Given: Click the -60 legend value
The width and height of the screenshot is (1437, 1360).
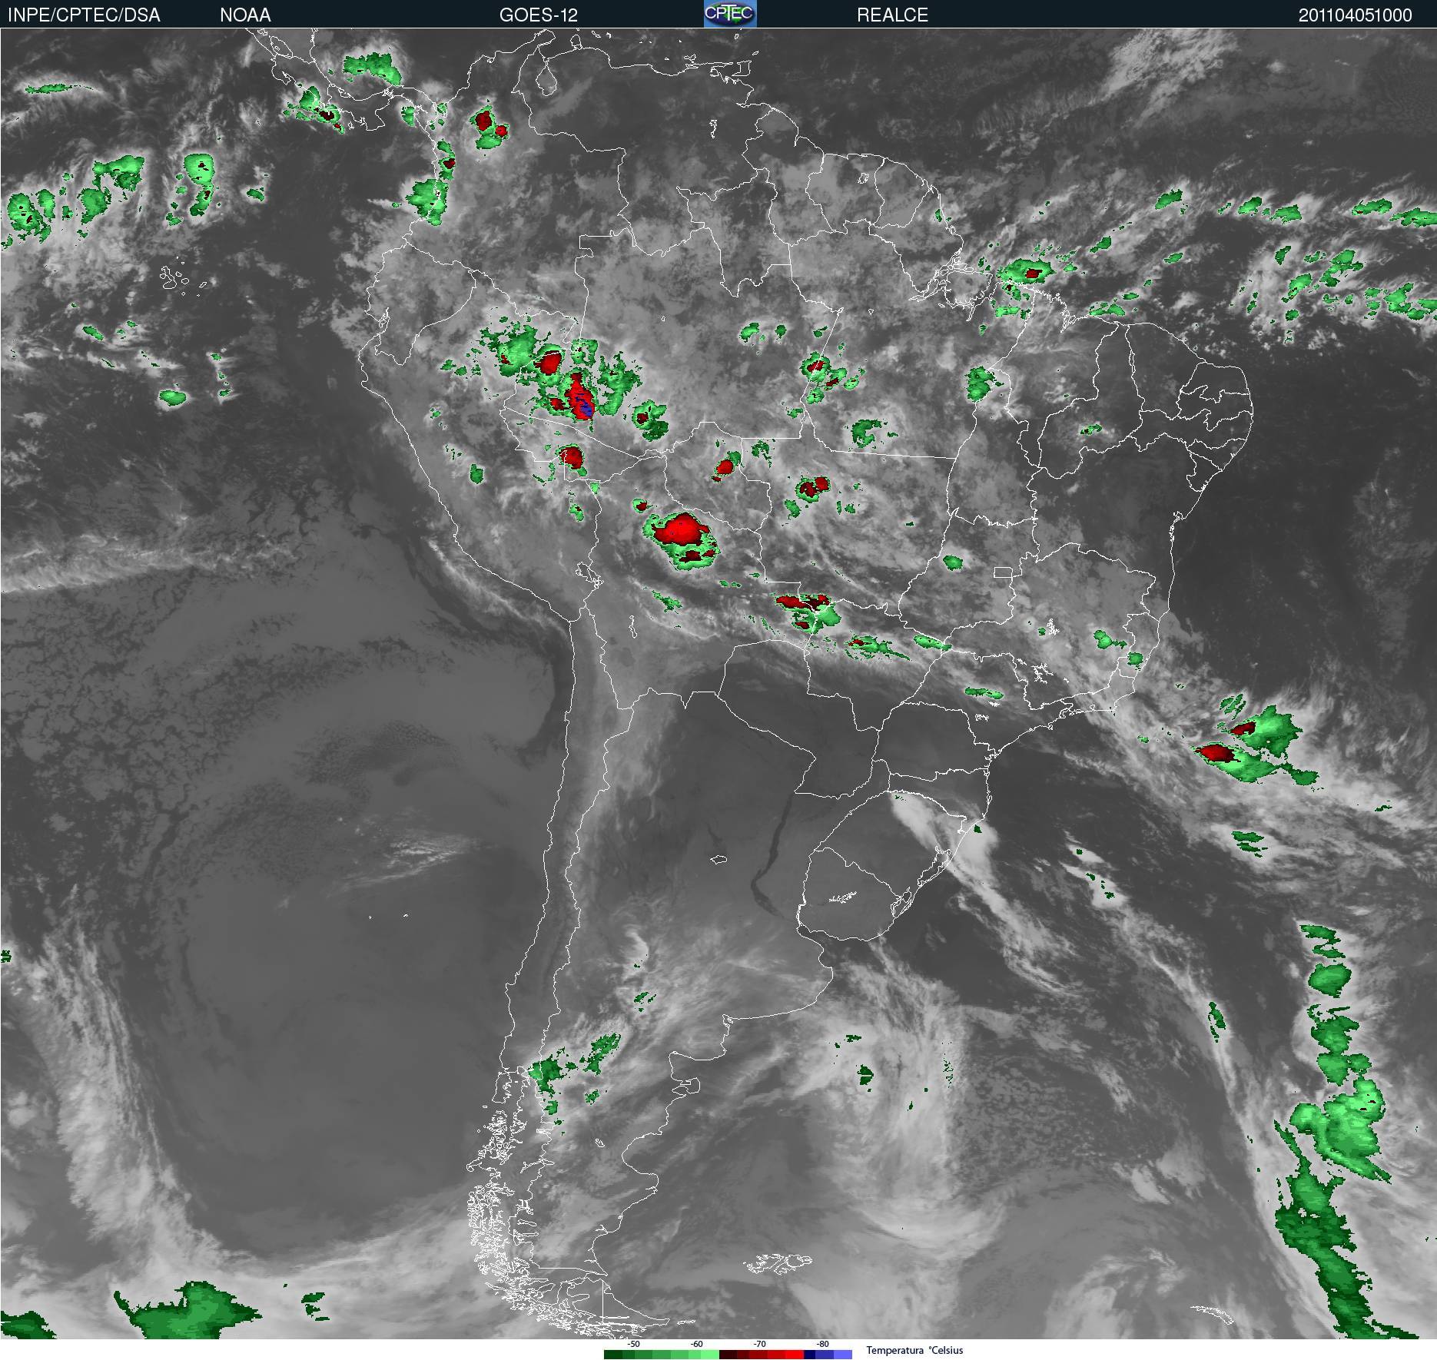Looking at the screenshot, I should 696,1344.
